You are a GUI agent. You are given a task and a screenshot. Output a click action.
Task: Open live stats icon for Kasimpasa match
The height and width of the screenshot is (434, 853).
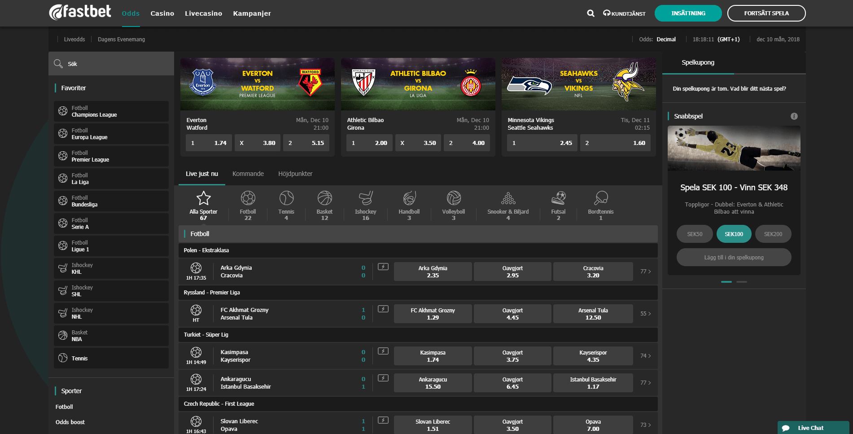[383, 351]
